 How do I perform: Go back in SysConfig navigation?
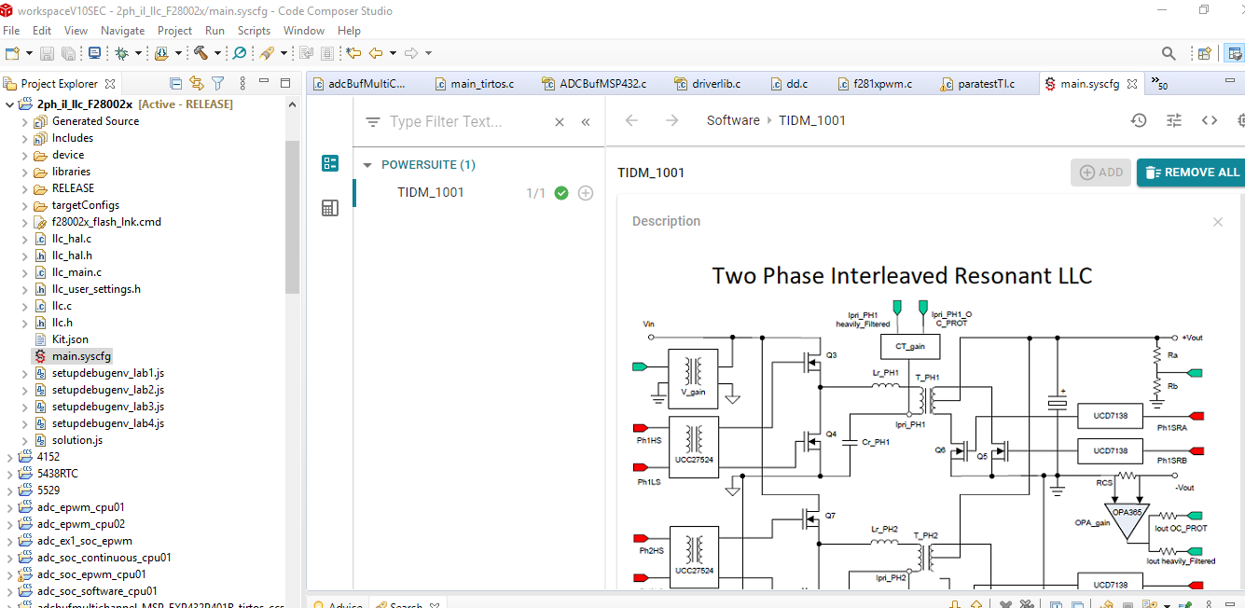(631, 120)
